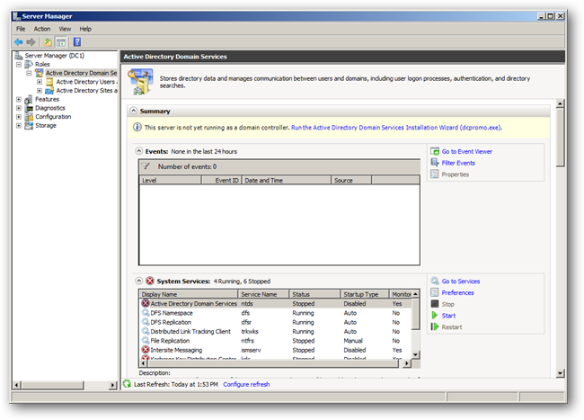Run the dcpromo.exe installation wizard link
This screenshot has height=420, width=584.
point(396,128)
